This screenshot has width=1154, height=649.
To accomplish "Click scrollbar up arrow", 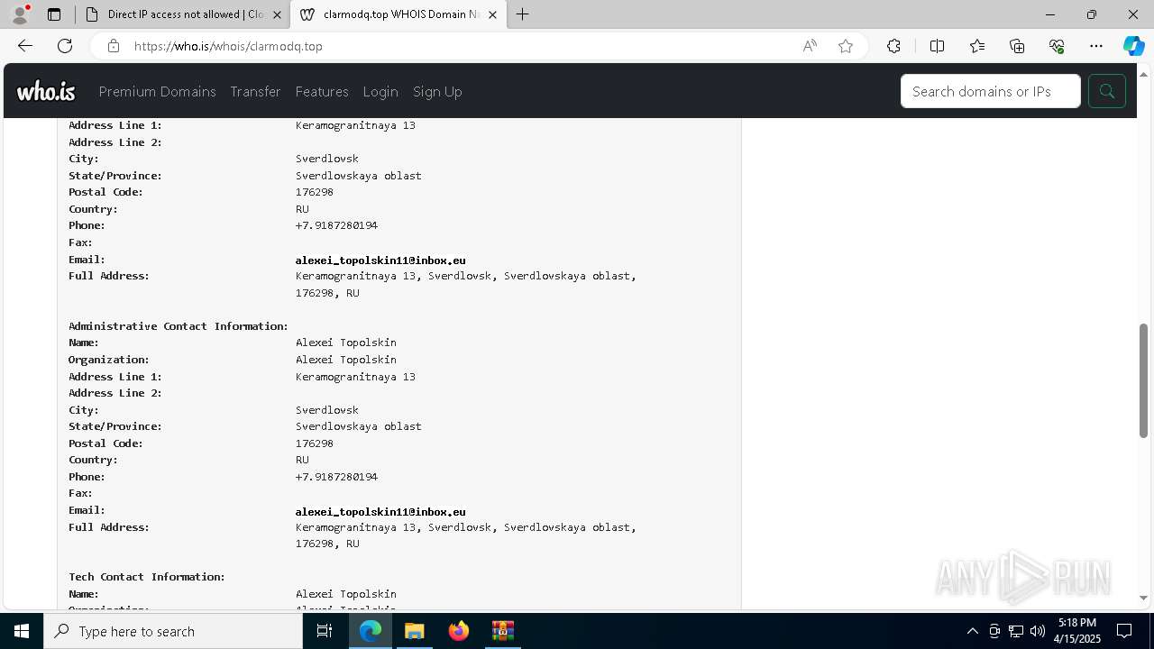I will [1144, 73].
